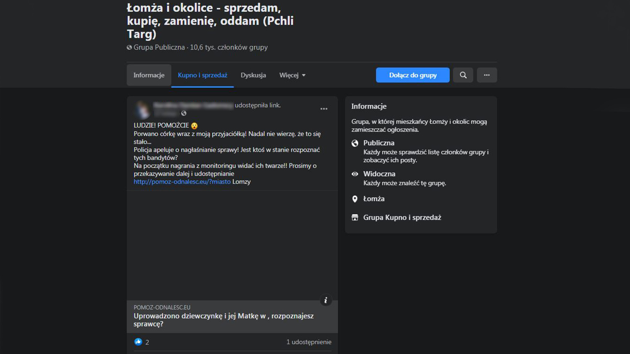Click the blue like reaction icon

pos(138,342)
